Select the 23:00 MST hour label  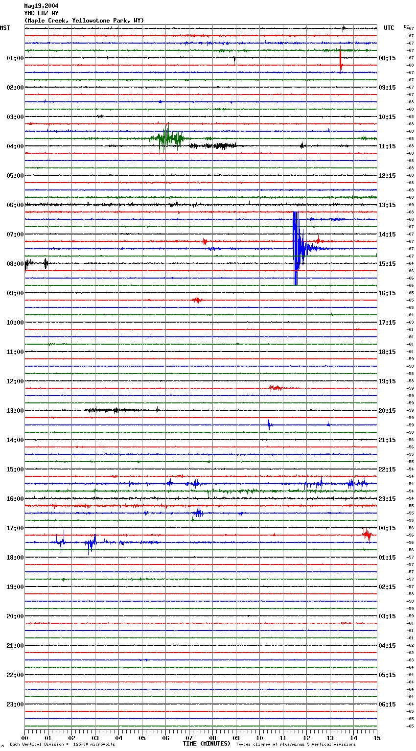coord(15,704)
